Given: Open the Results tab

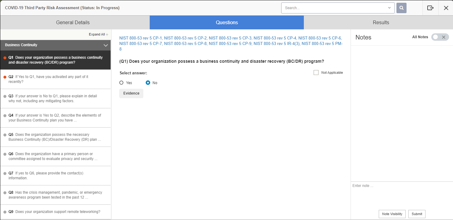Looking at the screenshot, I should pos(381,22).
